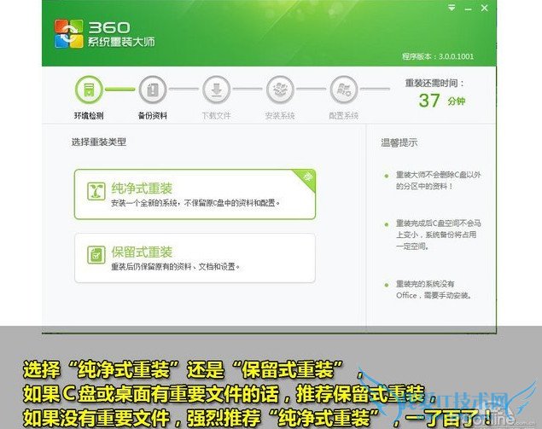Screen dimensions: 542x429
Task: Click the tip about 重装完的系统没有 Office
Action: click(x=434, y=289)
